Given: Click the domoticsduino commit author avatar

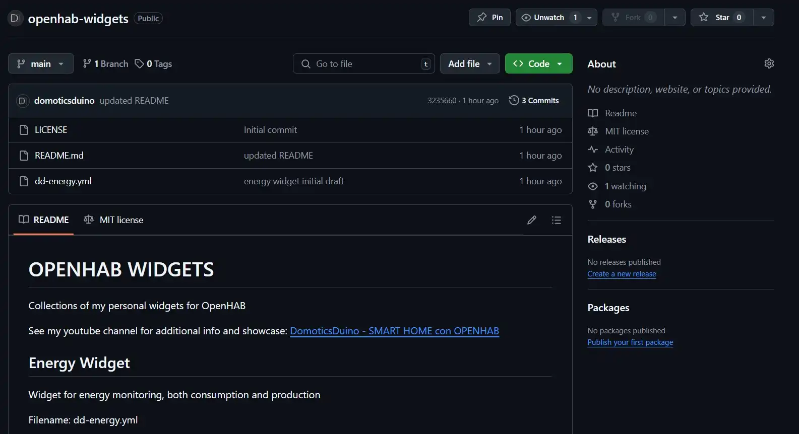Looking at the screenshot, I should point(22,101).
